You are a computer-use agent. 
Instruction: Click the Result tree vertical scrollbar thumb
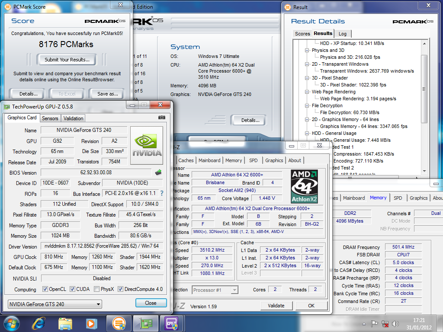coord(424,89)
